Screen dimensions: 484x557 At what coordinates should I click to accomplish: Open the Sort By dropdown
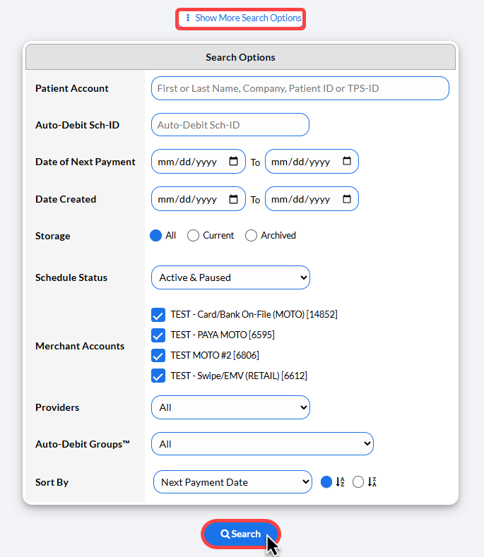click(232, 482)
